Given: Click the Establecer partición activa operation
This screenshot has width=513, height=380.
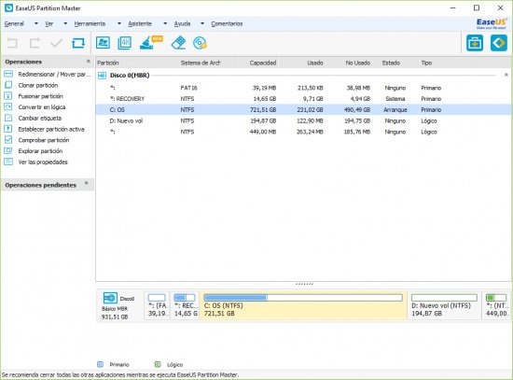Looking at the screenshot, I should [x=51, y=129].
